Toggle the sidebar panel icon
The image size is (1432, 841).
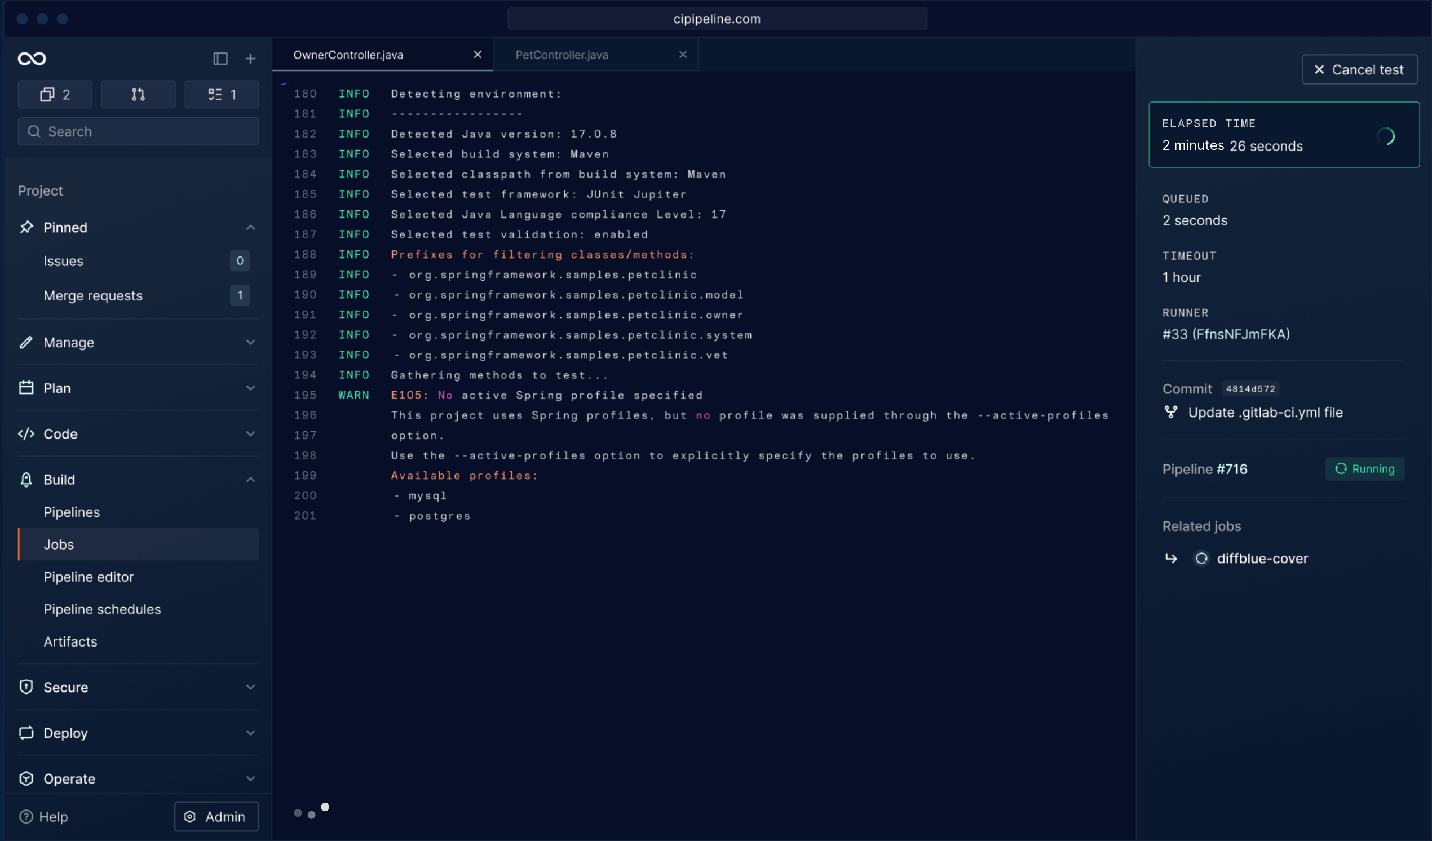220,59
